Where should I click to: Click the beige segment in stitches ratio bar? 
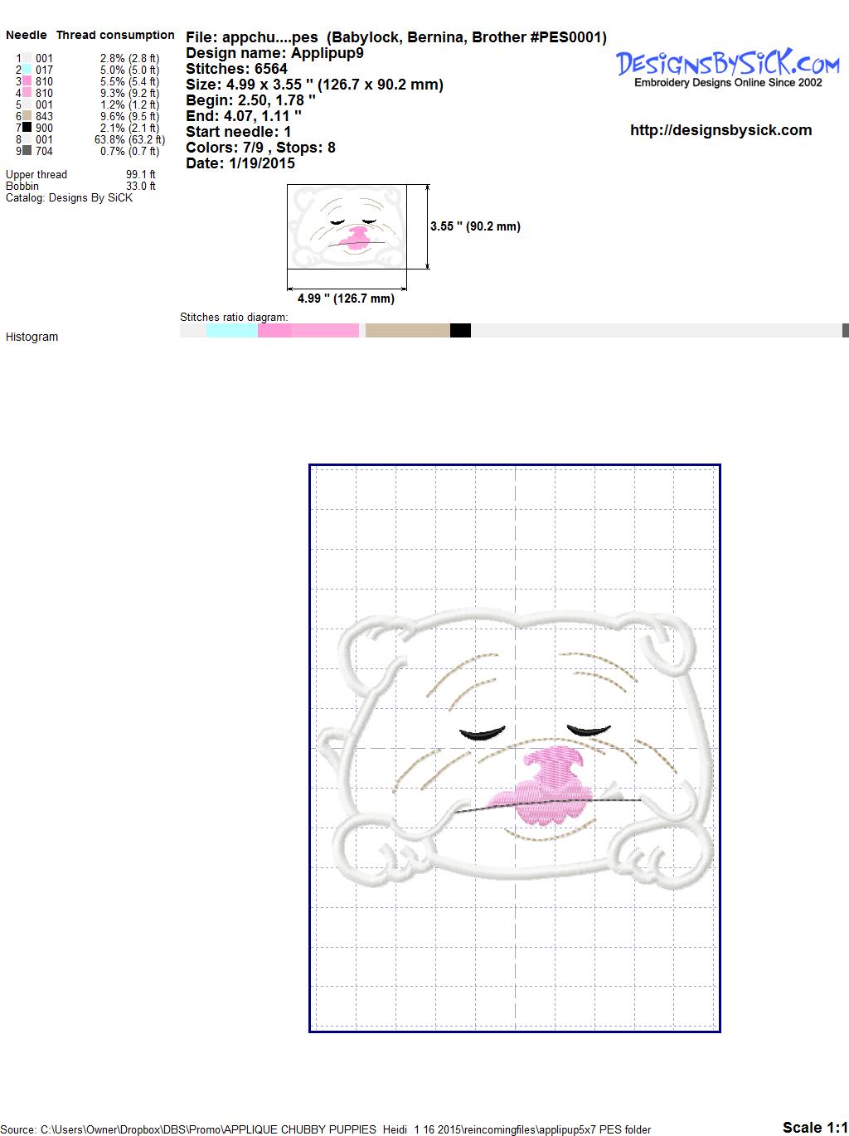click(x=407, y=331)
